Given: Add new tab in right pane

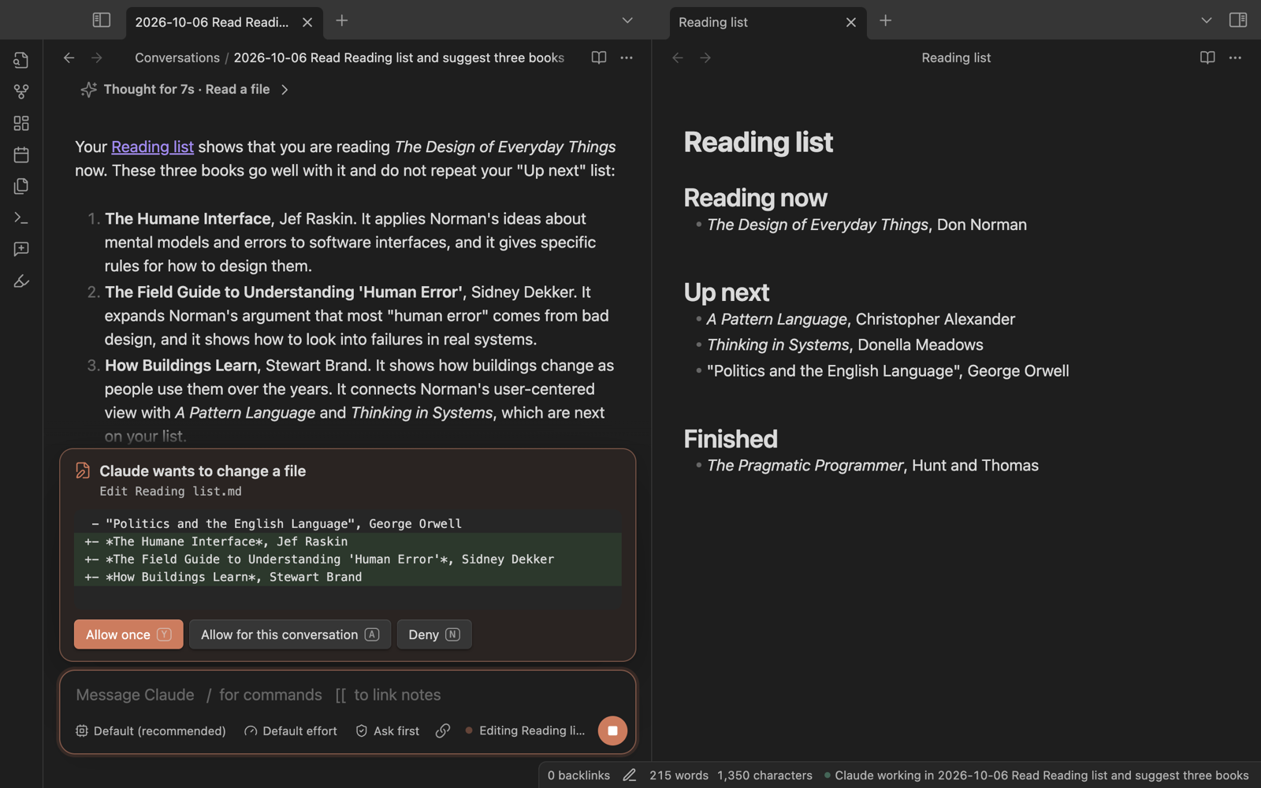Looking at the screenshot, I should (886, 20).
